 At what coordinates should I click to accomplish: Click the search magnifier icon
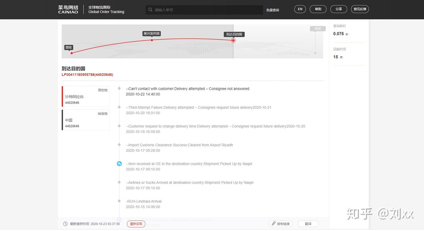[x=150, y=10]
